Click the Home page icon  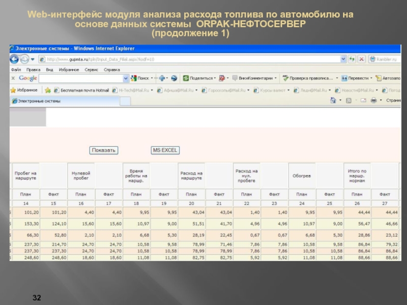[x=333, y=101]
